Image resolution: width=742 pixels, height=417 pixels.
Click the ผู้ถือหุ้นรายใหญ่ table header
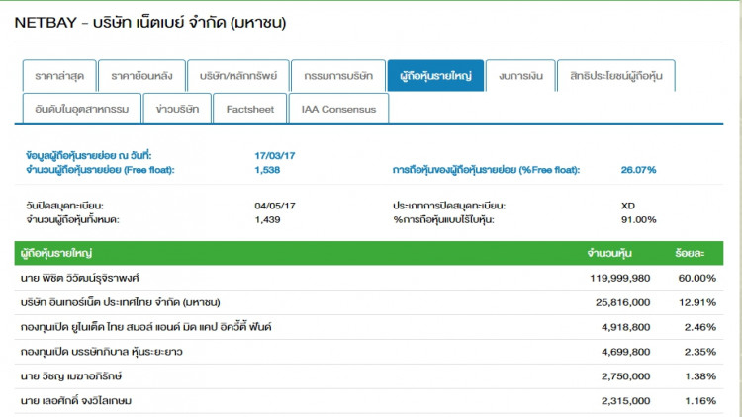56,253
